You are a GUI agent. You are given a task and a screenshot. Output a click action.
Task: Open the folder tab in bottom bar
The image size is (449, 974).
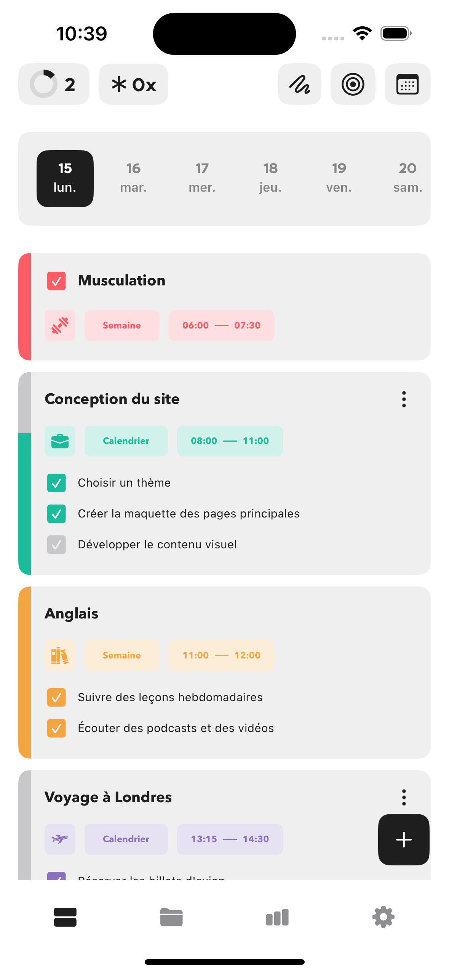coord(171,917)
